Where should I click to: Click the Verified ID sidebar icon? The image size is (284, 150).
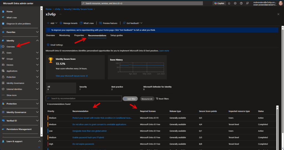pos(3,120)
